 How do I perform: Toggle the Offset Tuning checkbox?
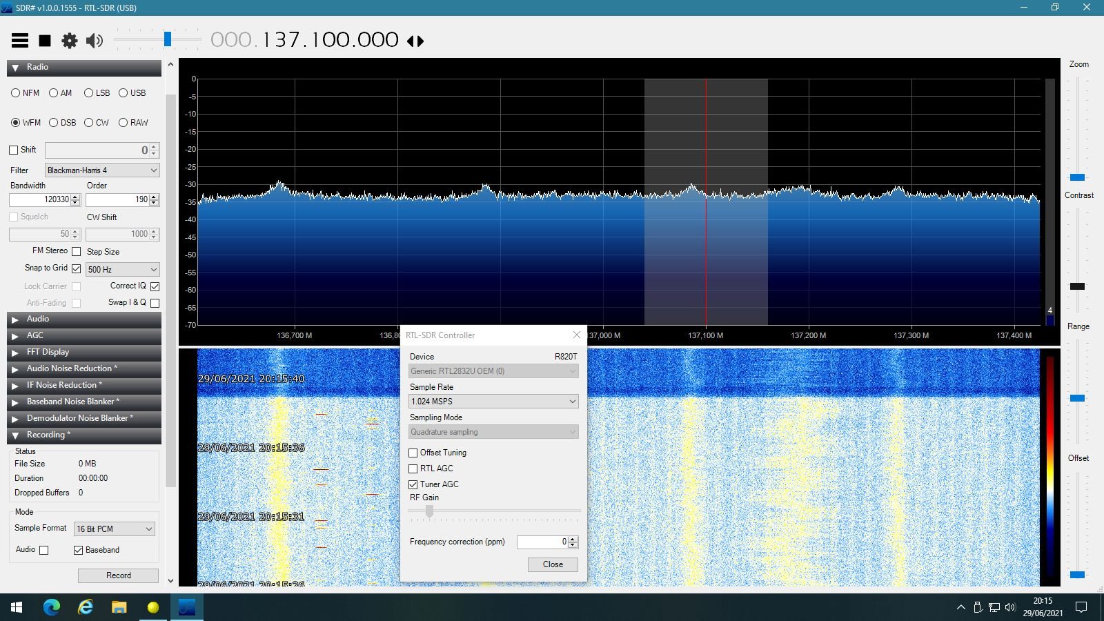click(x=413, y=453)
